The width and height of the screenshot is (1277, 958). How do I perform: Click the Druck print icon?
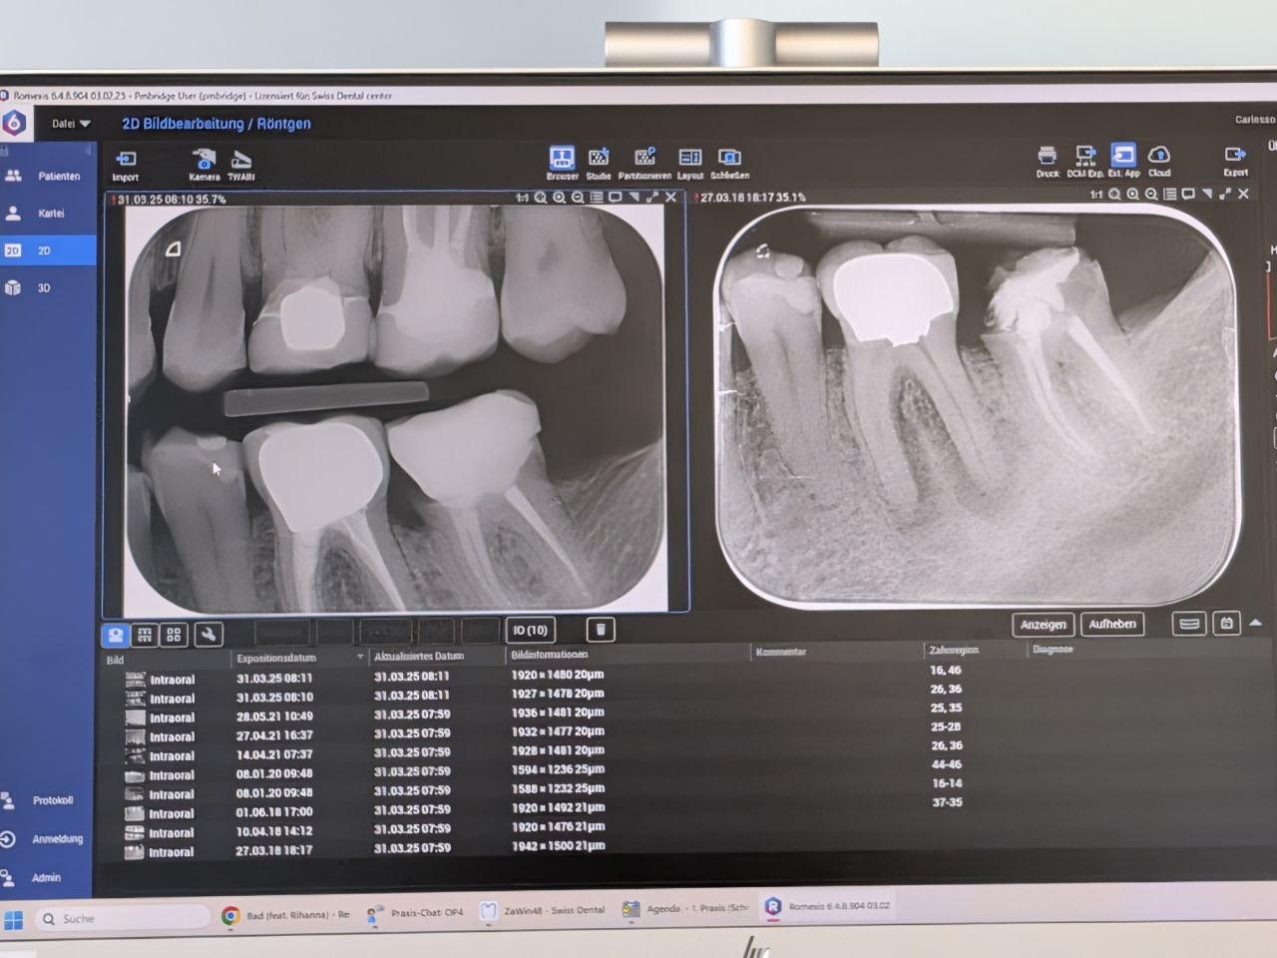pyautogui.click(x=1048, y=158)
